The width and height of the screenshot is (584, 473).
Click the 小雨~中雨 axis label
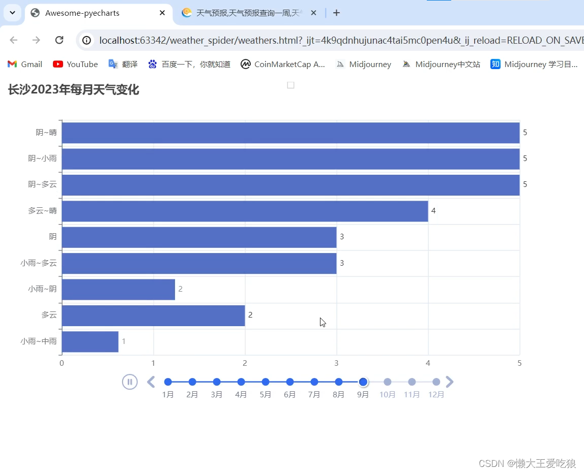point(38,341)
